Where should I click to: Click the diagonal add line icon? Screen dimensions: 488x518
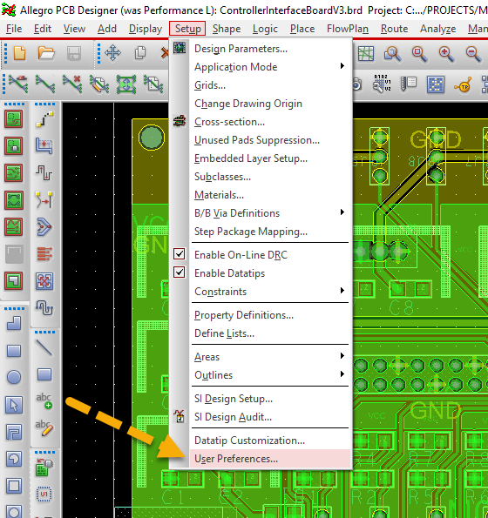[44, 347]
